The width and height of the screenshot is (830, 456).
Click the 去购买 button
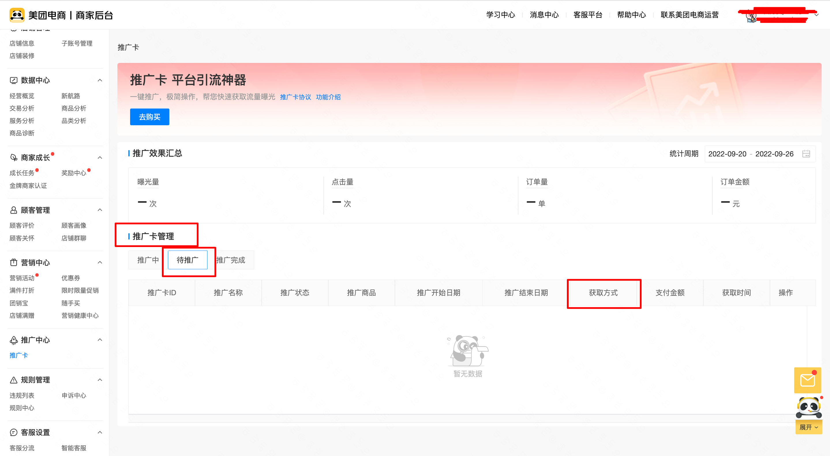click(x=149, y=117)
